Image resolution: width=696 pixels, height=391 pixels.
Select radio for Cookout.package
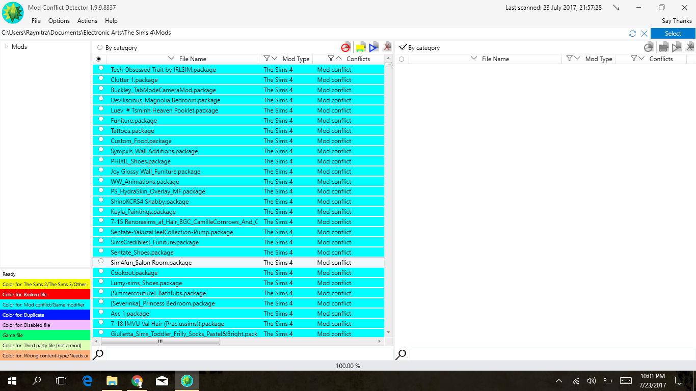point(101,271)
